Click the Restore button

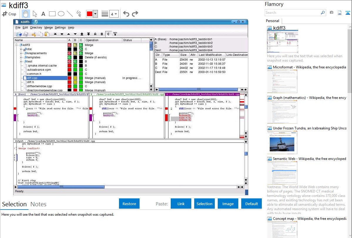129,204
